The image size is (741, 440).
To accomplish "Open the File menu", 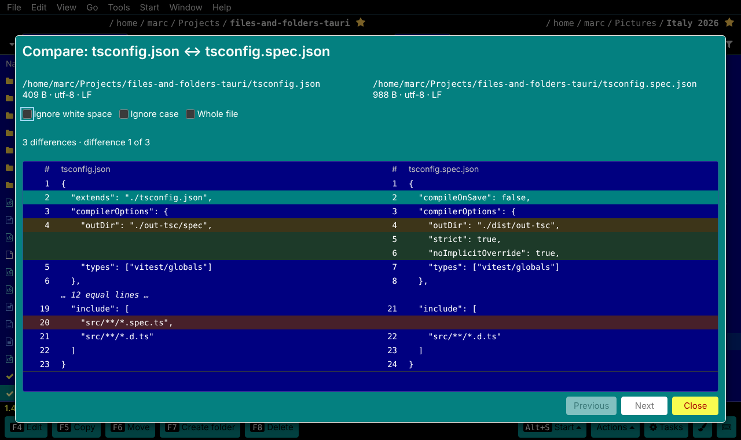I will 14,8.
